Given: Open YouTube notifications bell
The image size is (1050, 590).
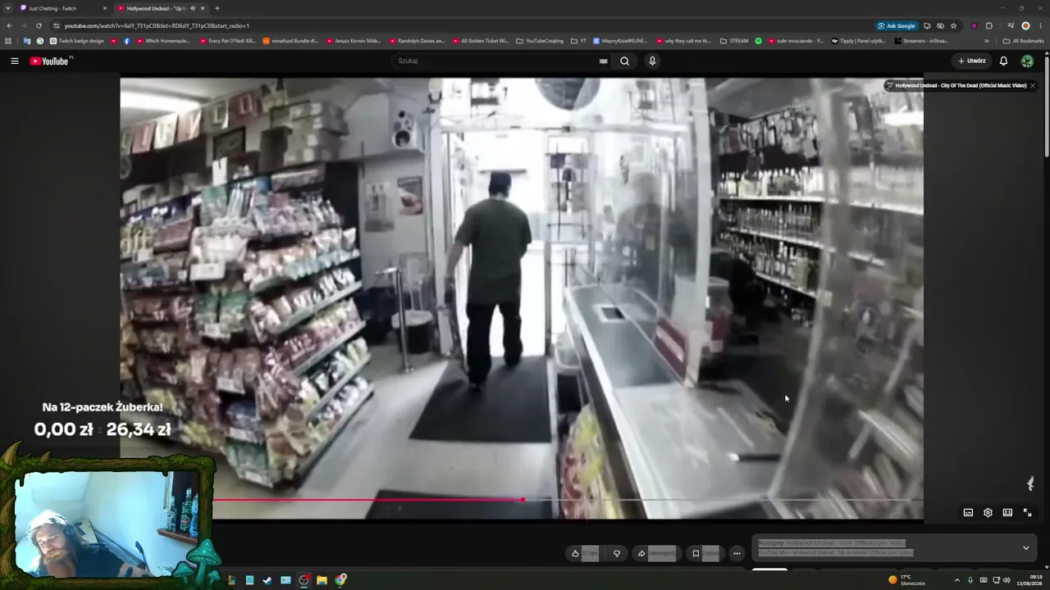Looking at the screenshot, I should point(1003,61).
